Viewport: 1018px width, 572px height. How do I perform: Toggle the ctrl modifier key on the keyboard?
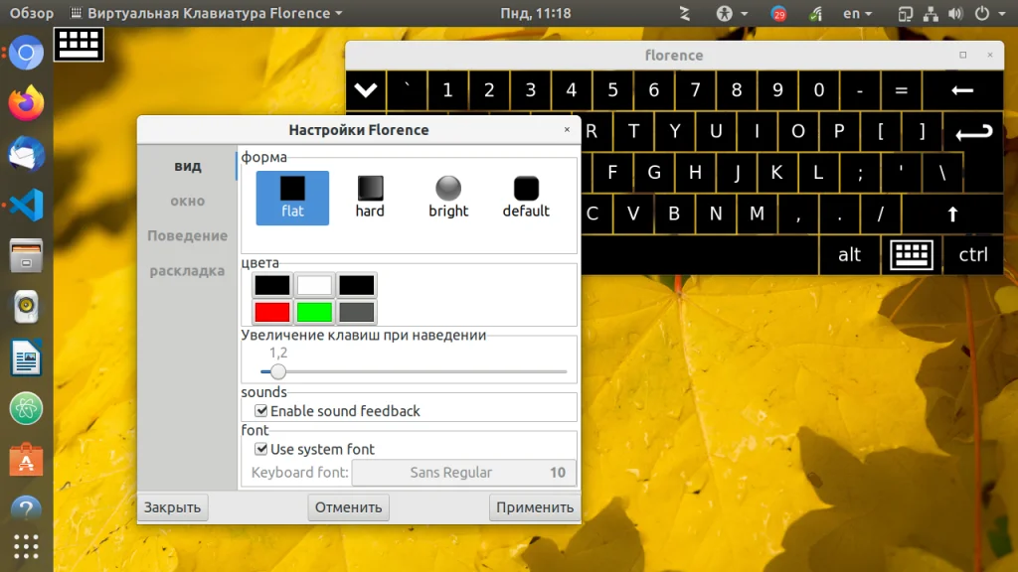[972, 254]
